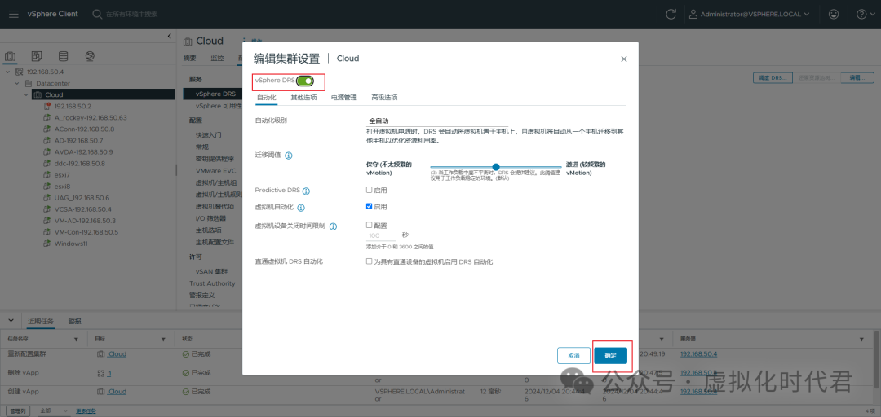881x417 pixels.
Task: Open Cloud link in 重新配置集群 row
Action: [117, 354]
